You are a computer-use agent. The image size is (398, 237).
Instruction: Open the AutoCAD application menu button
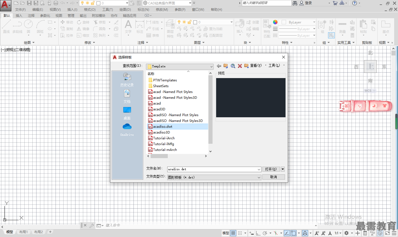click(x=5, y=6)
